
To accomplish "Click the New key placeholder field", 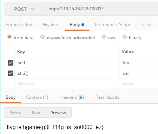I will [67, 84].
